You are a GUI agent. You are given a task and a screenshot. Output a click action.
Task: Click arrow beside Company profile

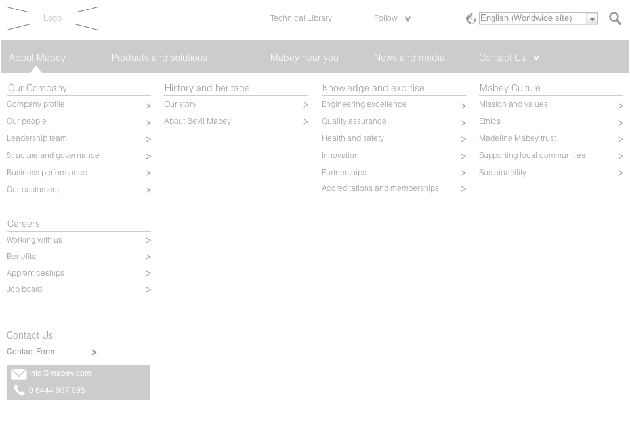pyautogui.click(x=148, y=106)
